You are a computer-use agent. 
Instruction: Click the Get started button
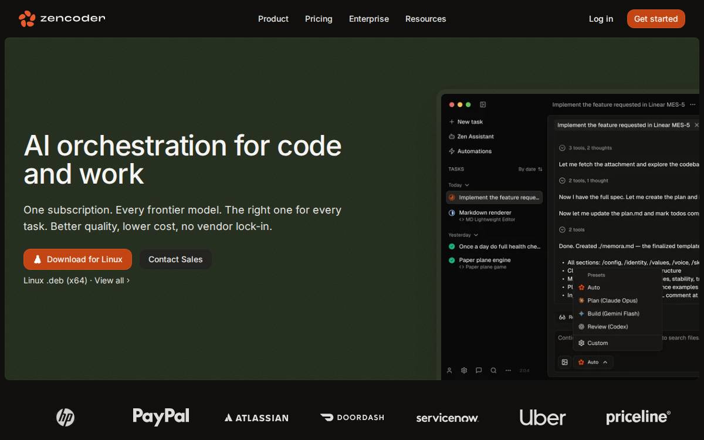point(656,19)
